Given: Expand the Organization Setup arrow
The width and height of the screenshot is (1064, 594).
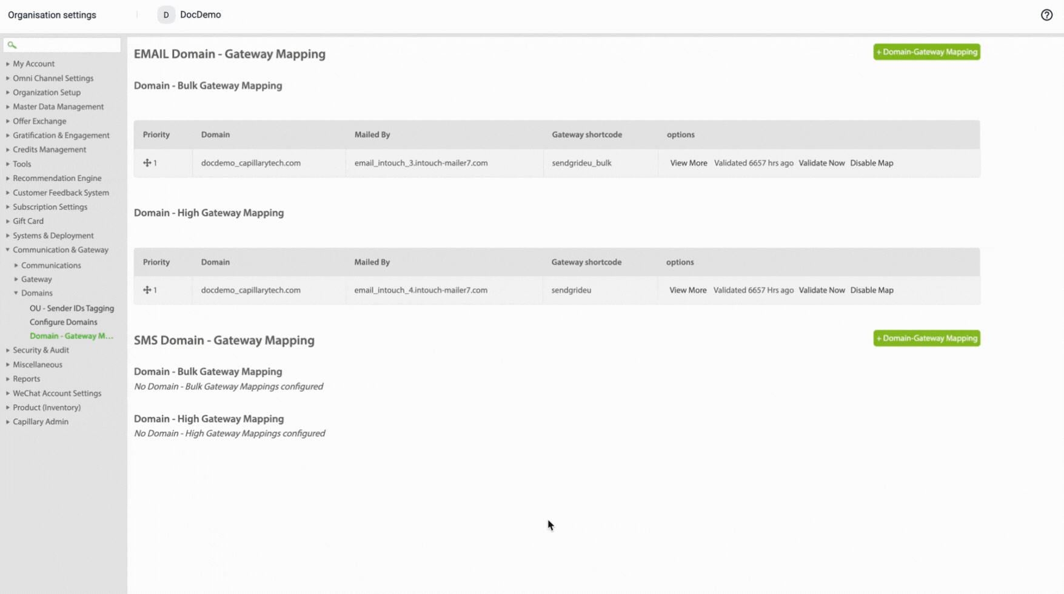Looking at the screenshot, I should click(x=8, y=93).
